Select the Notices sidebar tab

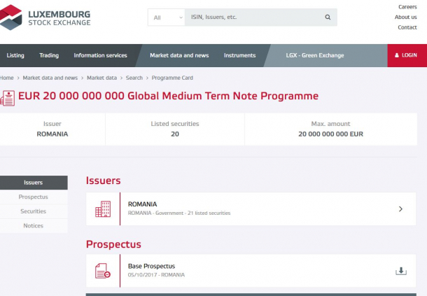[x=33, y=226]
